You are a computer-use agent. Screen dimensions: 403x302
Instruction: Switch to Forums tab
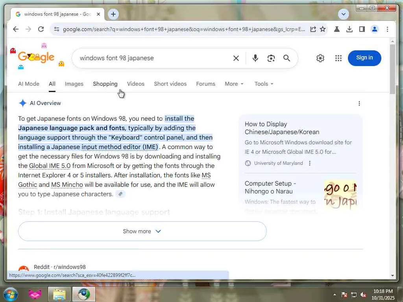[205, 84]
